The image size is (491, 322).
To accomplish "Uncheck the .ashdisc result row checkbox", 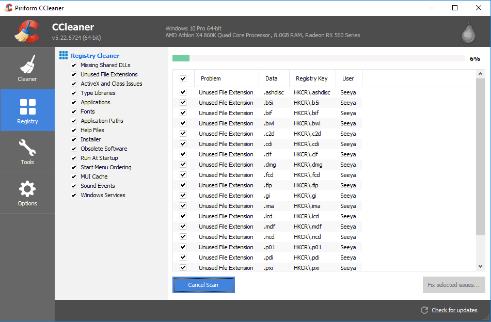I will click(183, 92).
